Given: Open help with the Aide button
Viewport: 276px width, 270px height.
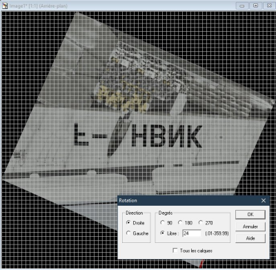Looking at the screenshot, I should (x=250, y=238).
